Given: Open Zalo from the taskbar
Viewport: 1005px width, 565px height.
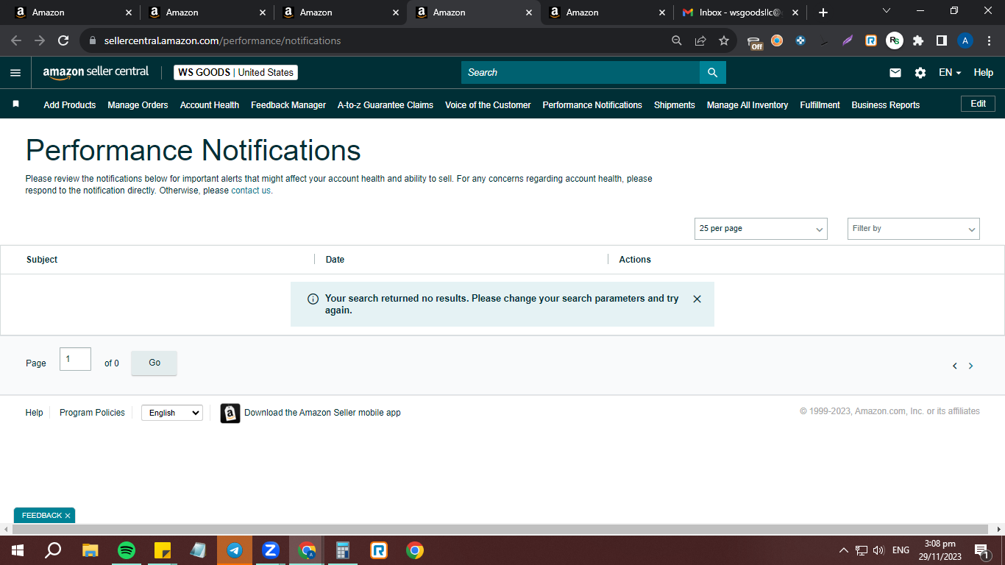Looking at the screenshot, I should (x=271, y=550).
